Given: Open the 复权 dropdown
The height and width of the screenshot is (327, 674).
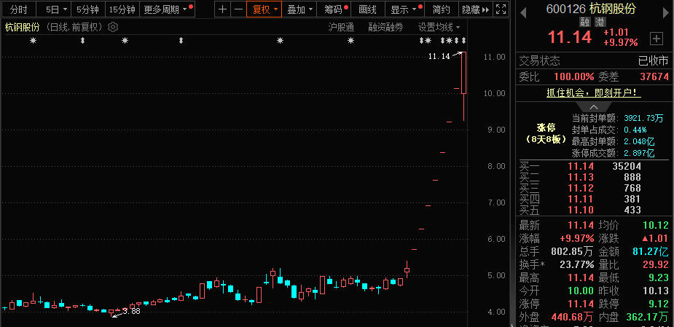Looking at the screenshot, I should click(x=264, y=9).
